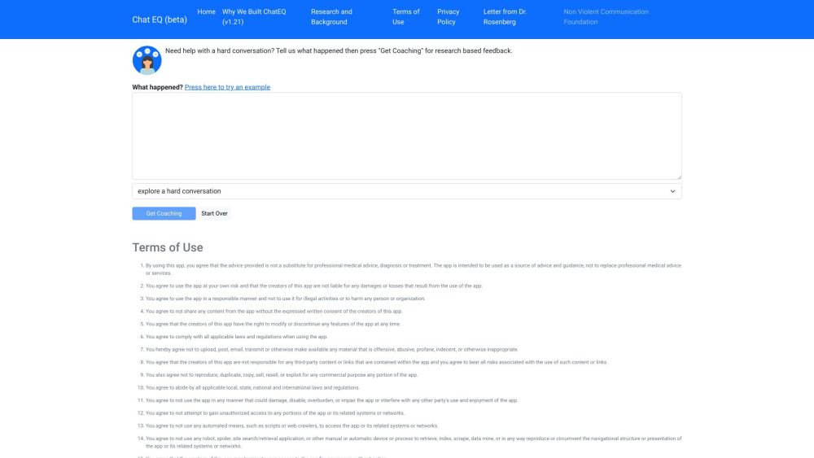Open the Chat EQ (beta) brand link
The width and height of the screenshot is (814, 458).
pyautogui.click(x=160, y=20)
